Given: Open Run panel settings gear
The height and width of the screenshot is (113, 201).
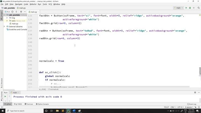Looking at the screenshot, I should click(195, 92).
